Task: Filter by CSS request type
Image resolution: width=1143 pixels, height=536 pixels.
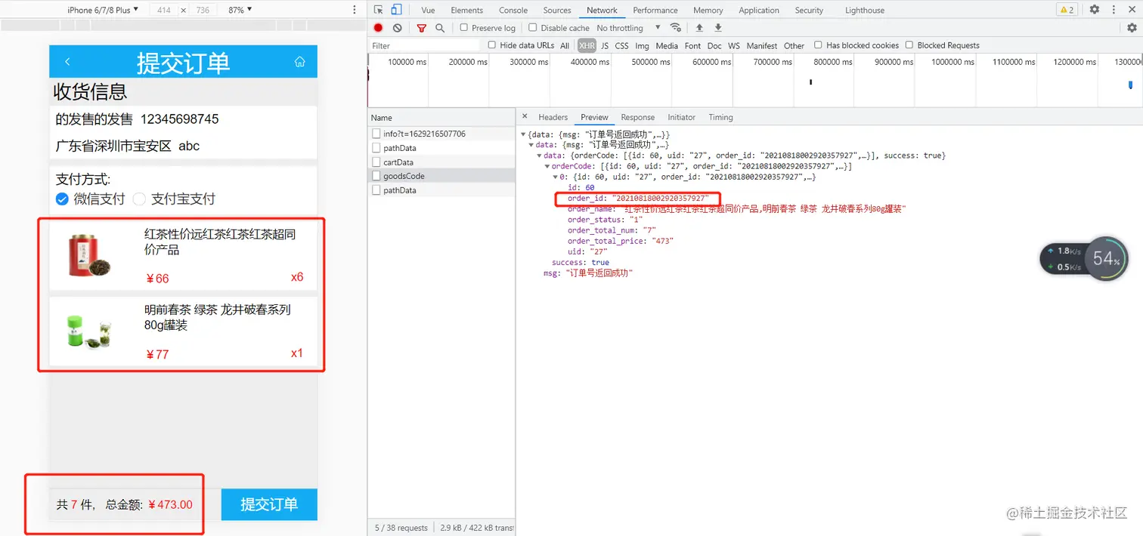Action: (x=621, y=45)
